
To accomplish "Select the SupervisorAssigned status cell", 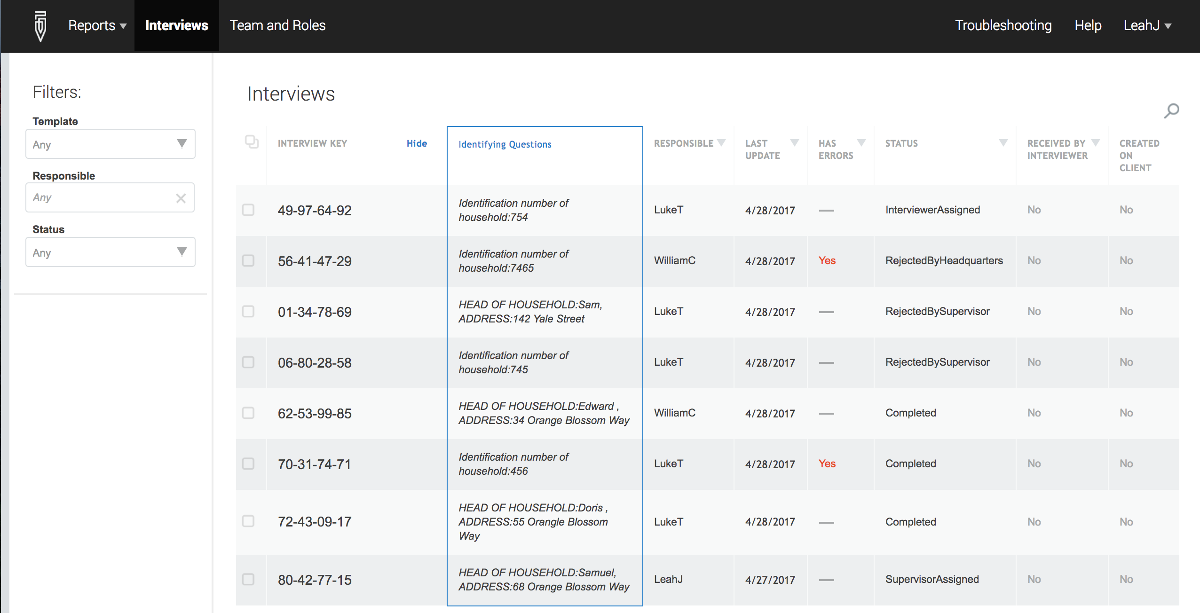I will [x=932, y=579].
